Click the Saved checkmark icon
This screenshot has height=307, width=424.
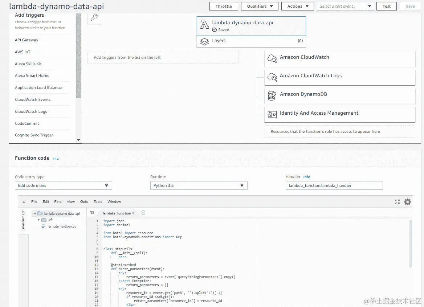tap(214, 30)
